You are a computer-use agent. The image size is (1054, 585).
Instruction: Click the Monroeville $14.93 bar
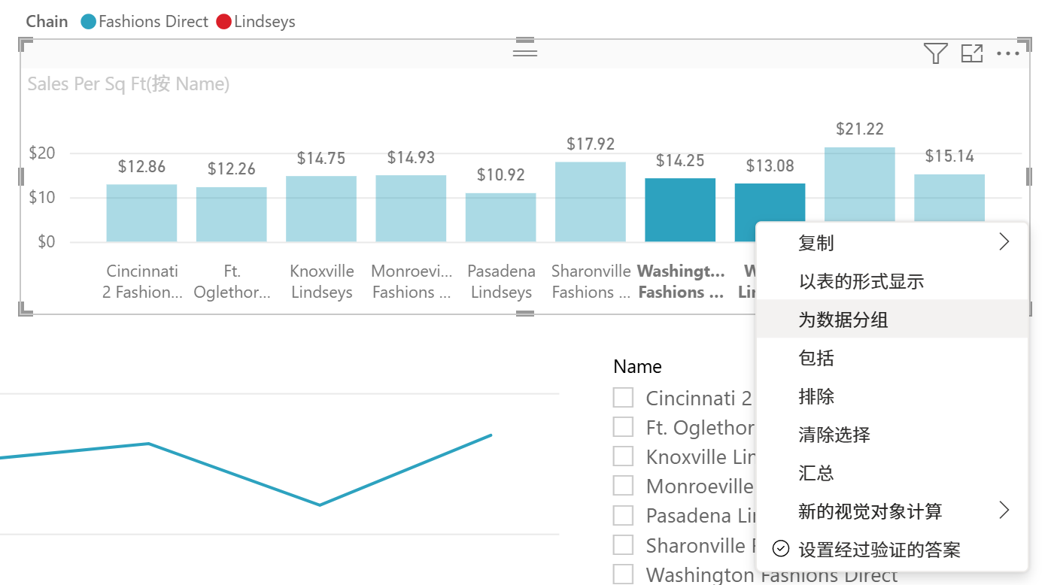[411, 208]
